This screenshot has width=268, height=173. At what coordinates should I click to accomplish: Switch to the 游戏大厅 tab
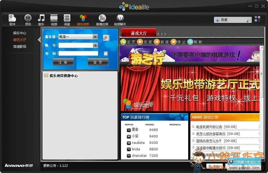pos(140,32)
